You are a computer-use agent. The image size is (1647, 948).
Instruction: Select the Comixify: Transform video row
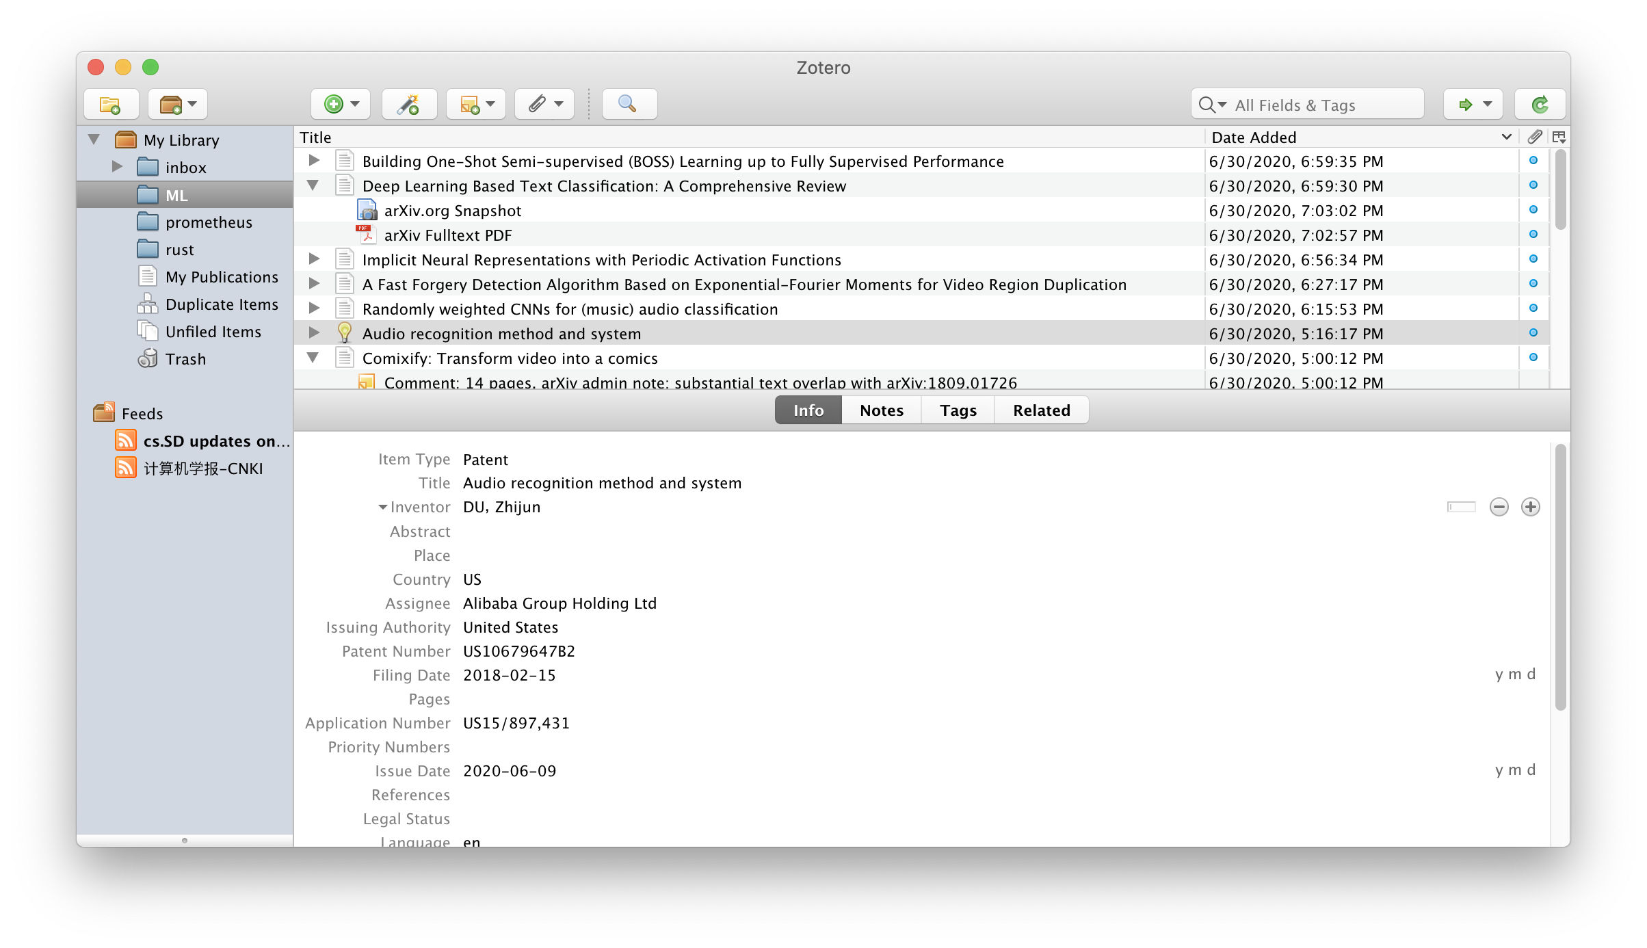click(x=921, y=358)
